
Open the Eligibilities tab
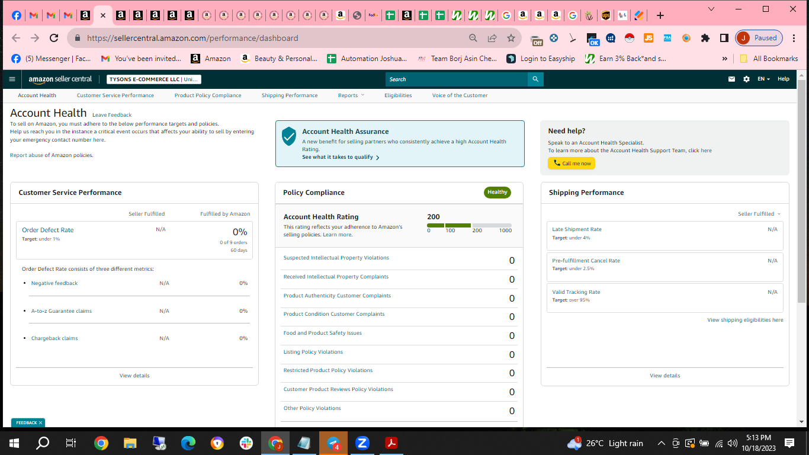point(398,95)
